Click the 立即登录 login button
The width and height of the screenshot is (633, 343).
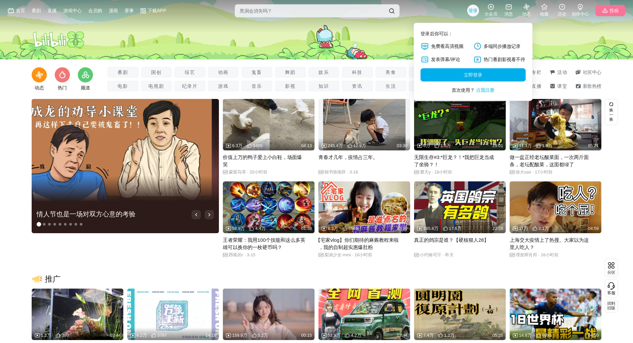click(473, 75)
